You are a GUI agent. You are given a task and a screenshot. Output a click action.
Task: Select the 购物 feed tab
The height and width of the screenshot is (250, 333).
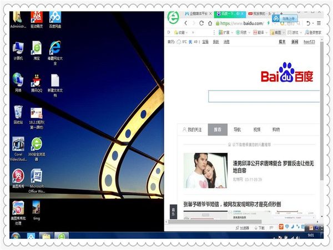point(276,129)
